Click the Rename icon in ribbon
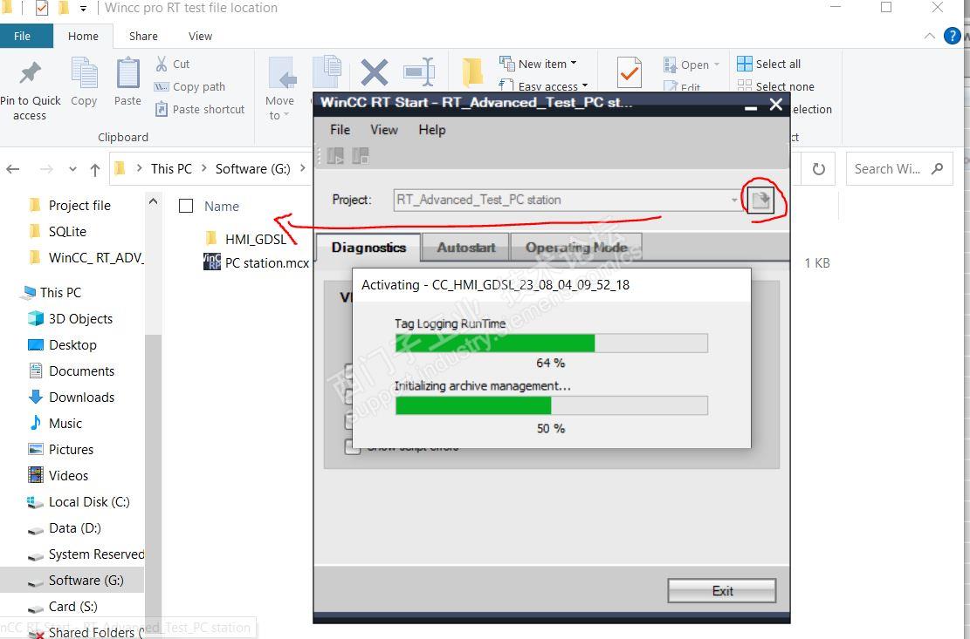 coord(419,73)
